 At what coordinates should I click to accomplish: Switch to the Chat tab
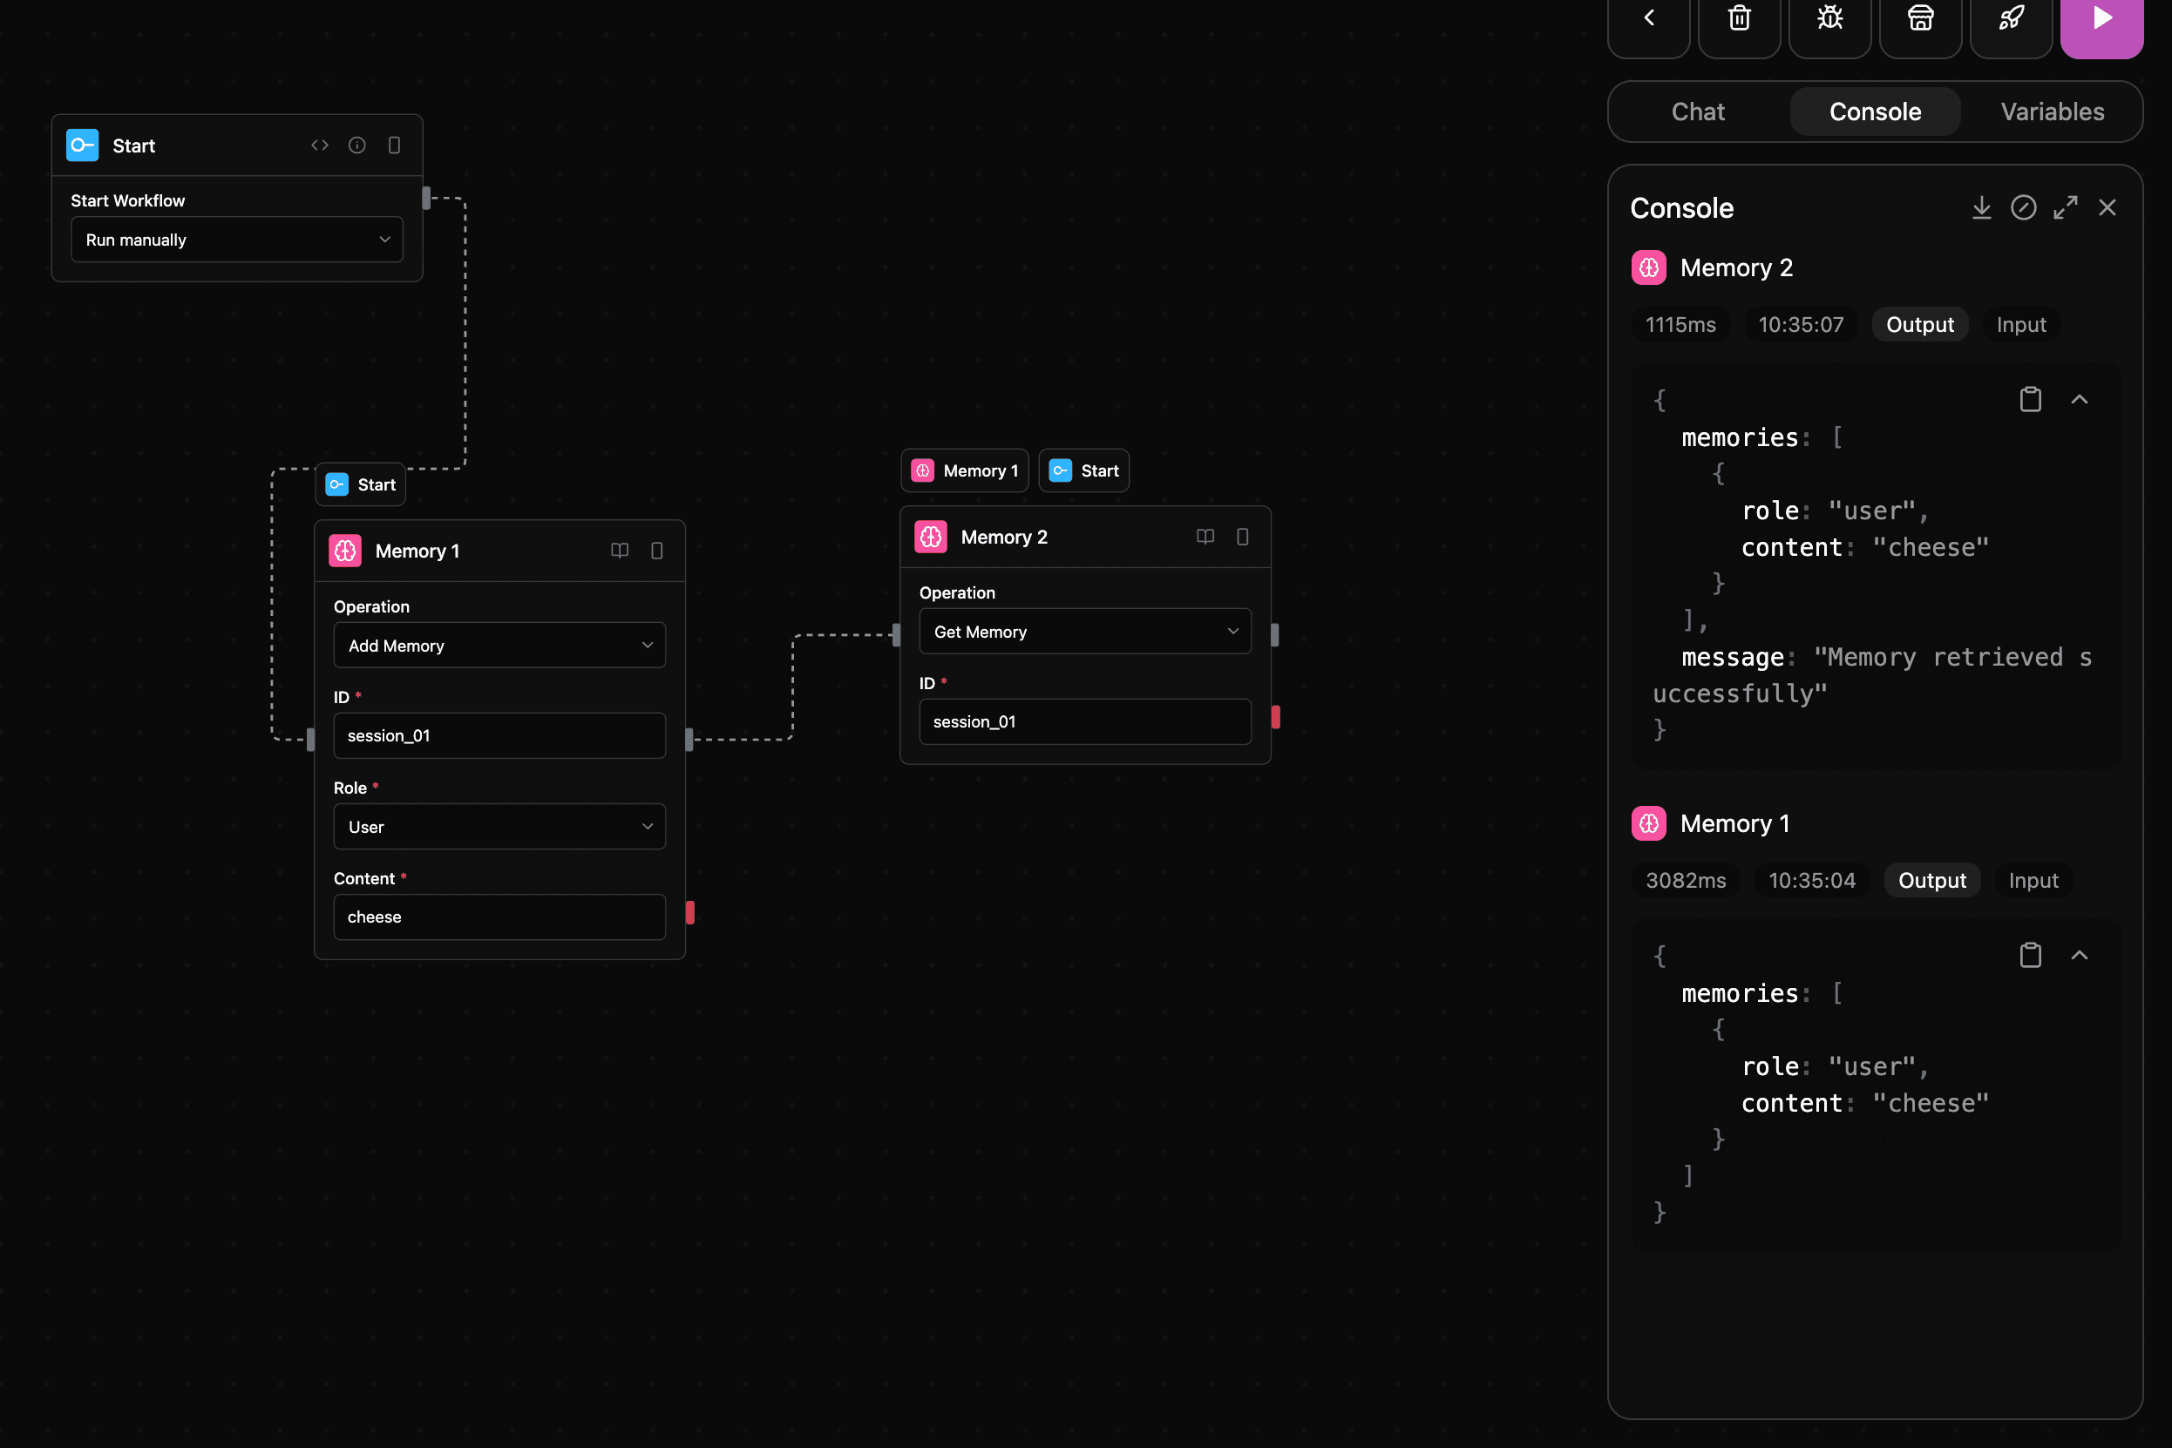(1697, 112)
